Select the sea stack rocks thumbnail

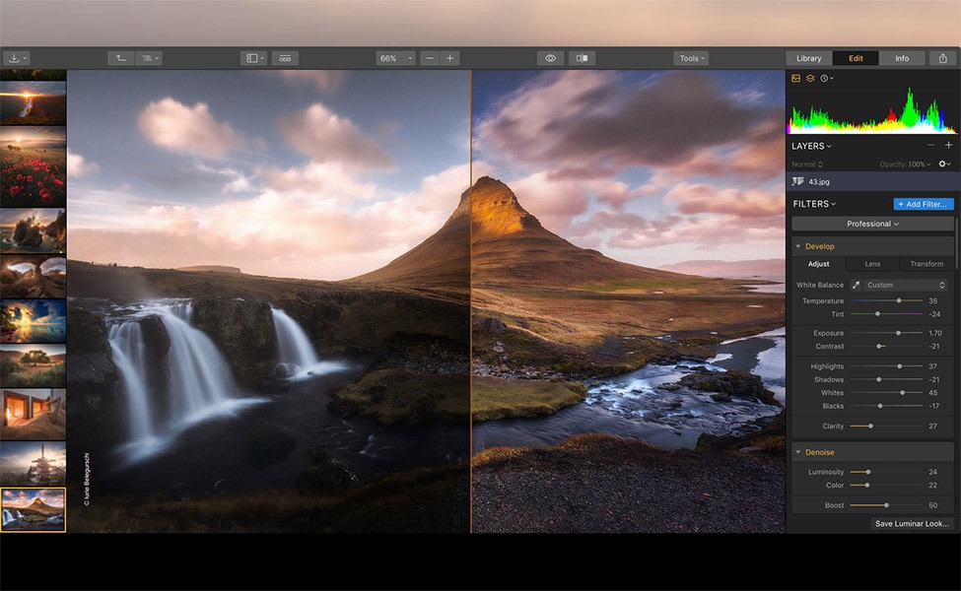pyautogui.click(x=34, y=230)
